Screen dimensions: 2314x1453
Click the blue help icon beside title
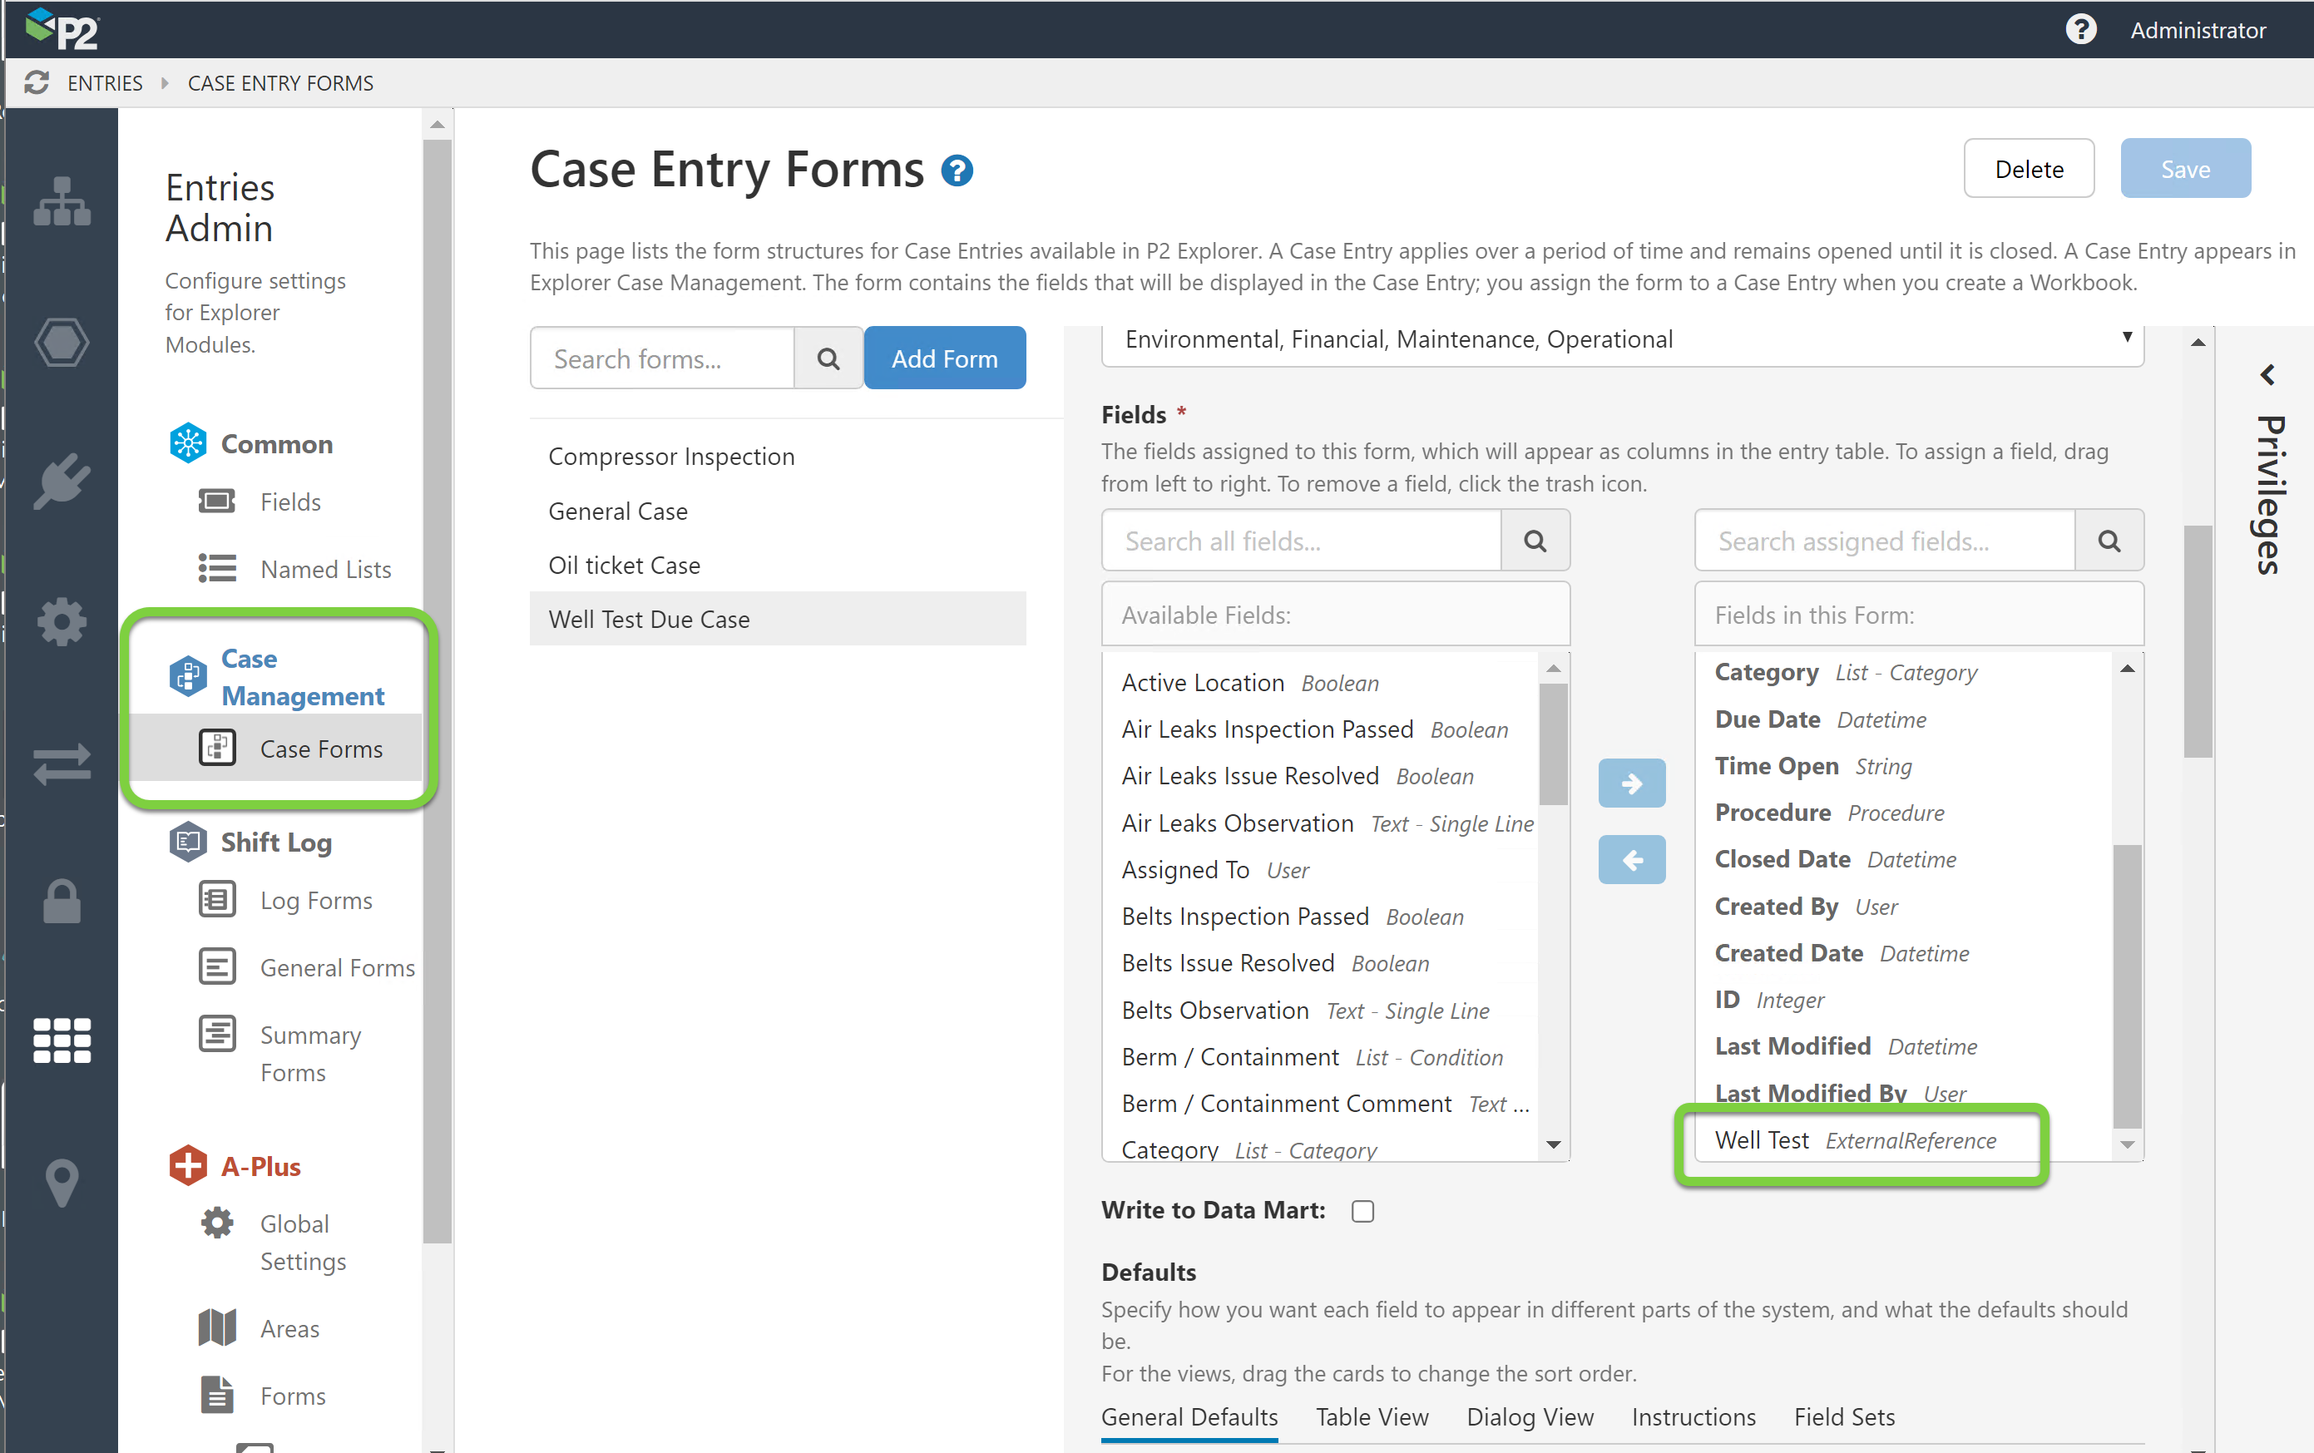tap(957, 171)
